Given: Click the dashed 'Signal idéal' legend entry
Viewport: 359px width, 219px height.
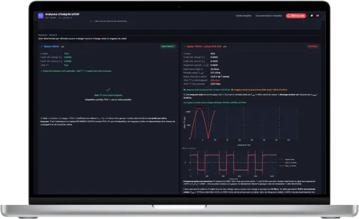Looking at the screenshot, I should click(287, 159).
